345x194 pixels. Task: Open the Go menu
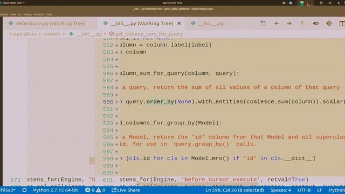(20, 15)
